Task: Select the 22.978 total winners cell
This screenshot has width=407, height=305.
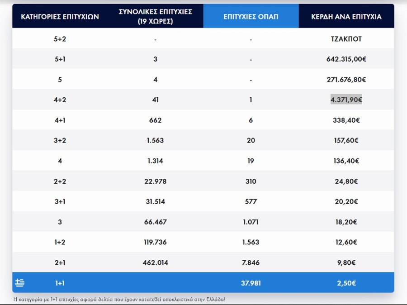Action: 155,181
